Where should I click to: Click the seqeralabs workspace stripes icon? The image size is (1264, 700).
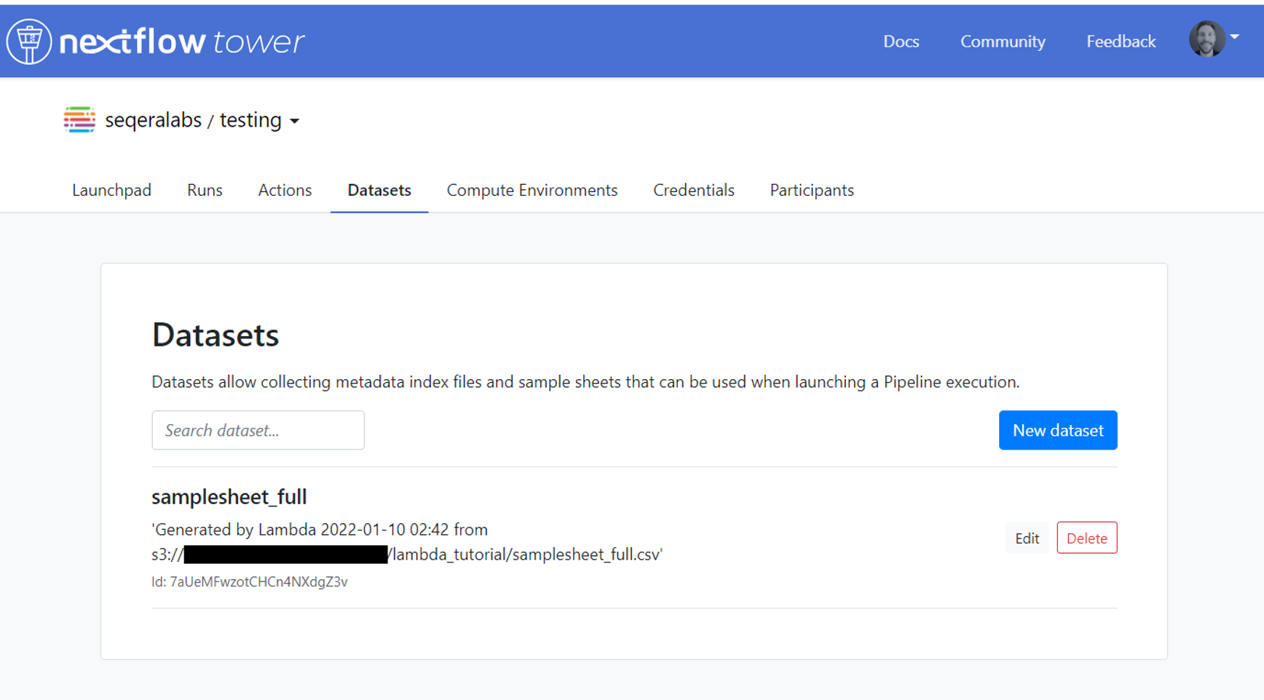tap(79, 119)
